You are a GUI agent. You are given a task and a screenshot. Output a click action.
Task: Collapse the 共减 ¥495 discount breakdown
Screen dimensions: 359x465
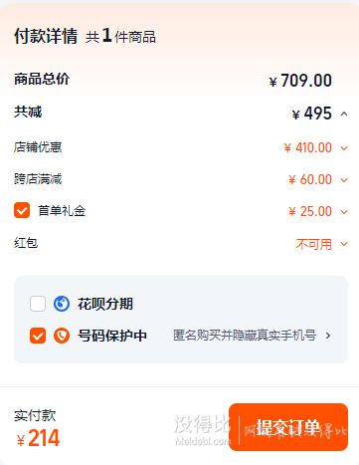click(344, 114)
